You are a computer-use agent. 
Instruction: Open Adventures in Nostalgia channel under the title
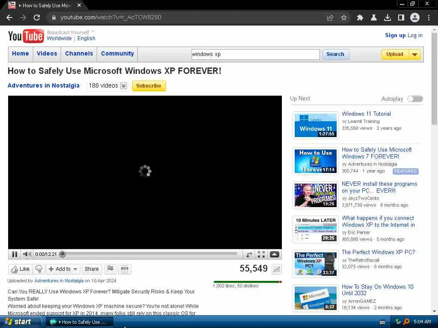44,85
